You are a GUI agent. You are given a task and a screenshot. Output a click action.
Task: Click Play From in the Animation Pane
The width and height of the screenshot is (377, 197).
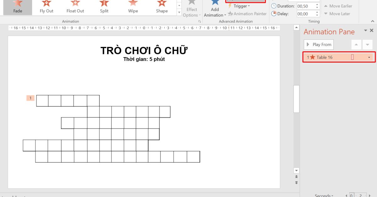pos(319,44)
